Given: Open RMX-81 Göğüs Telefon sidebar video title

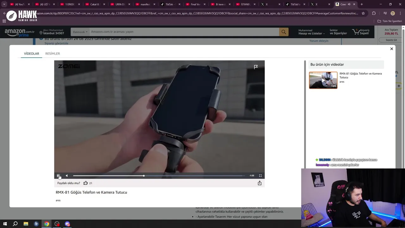Looking at the screenshot, I should pos(360,75).
